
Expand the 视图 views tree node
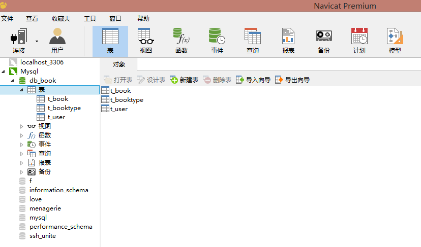coord(21,126)
